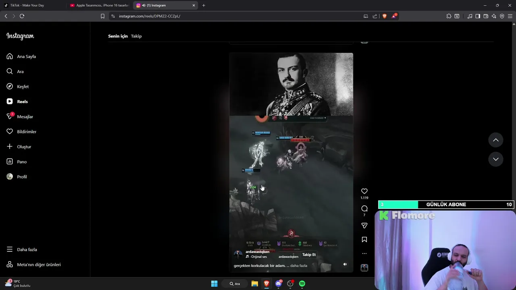This screenshot has height=290, width=516.
Task: Open File Explorer from the taskbar
Action: coord(255,284)
